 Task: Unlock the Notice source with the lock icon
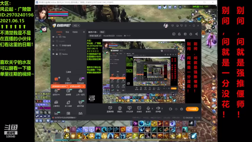[57, 54]
